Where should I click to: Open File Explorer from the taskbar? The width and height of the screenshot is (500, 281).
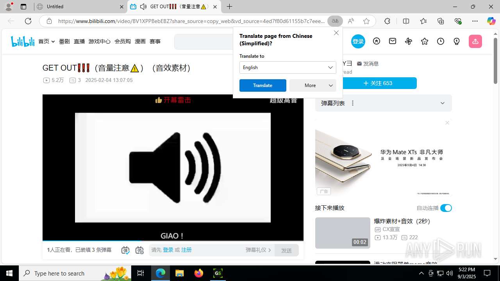point(180,273)
